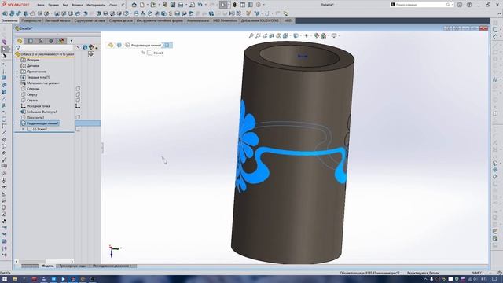Screen dimensions: 503x283
Task: Switch to the Поверхности ribbon tab
Action: [x=31, y=20]
